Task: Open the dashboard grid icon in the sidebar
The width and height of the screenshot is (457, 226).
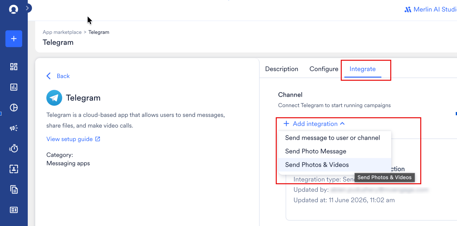Action: [x=14, y=67]
